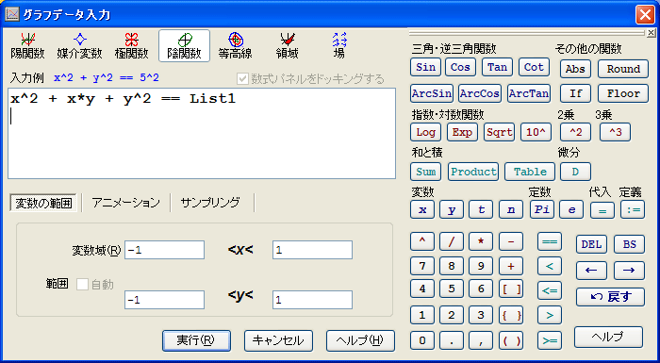Screen dimensions: 660x363
Task: Insert the Round function
Action: [623, 69]
